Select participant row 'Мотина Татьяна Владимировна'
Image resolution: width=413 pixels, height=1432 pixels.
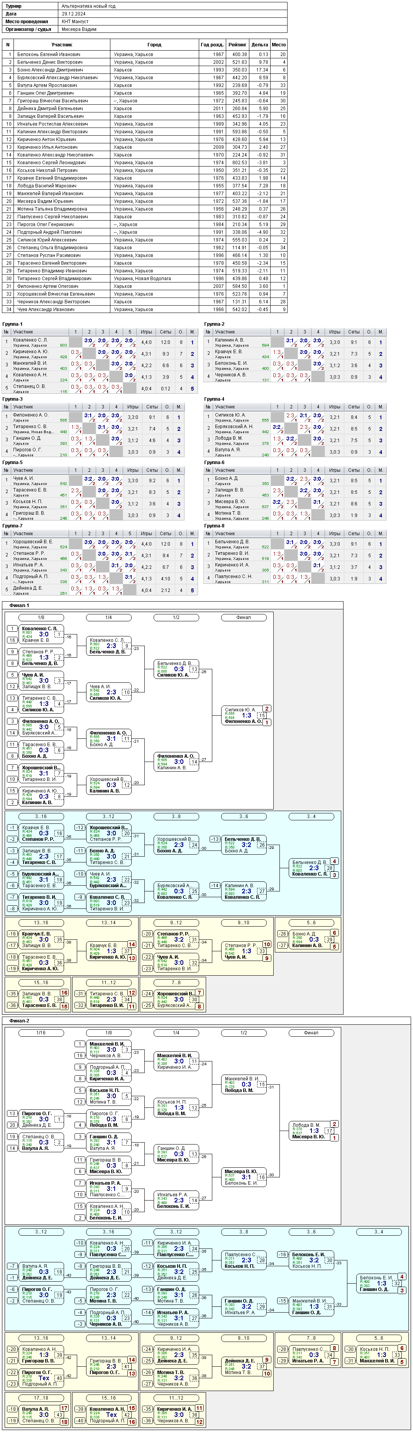tap(145, 209)
